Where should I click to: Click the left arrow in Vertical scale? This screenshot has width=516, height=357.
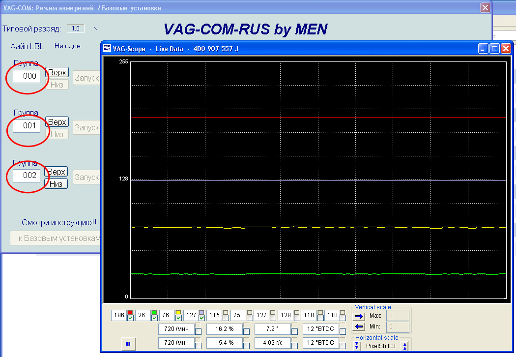pyautogui.click(x=358, y=327)
